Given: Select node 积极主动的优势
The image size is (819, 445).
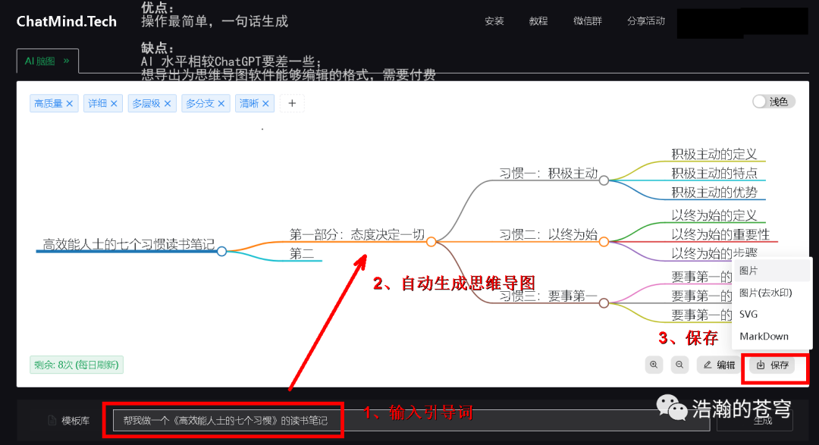Looking at the screenshot, I should coord(714,193).
